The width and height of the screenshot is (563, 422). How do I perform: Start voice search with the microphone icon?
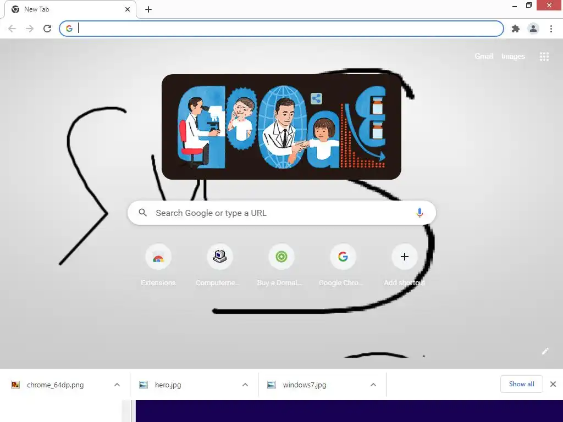click(x=420, y=213)
